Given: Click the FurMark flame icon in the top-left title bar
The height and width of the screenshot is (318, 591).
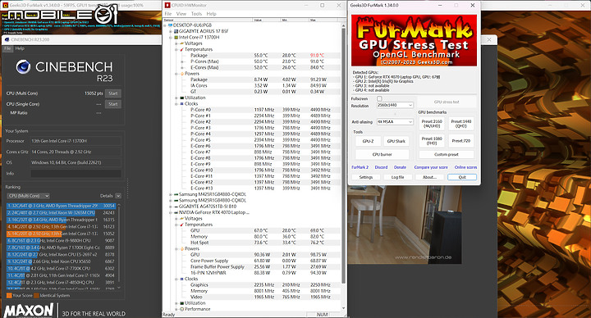Looking at the screenshot, I should (x=5, y=5).
